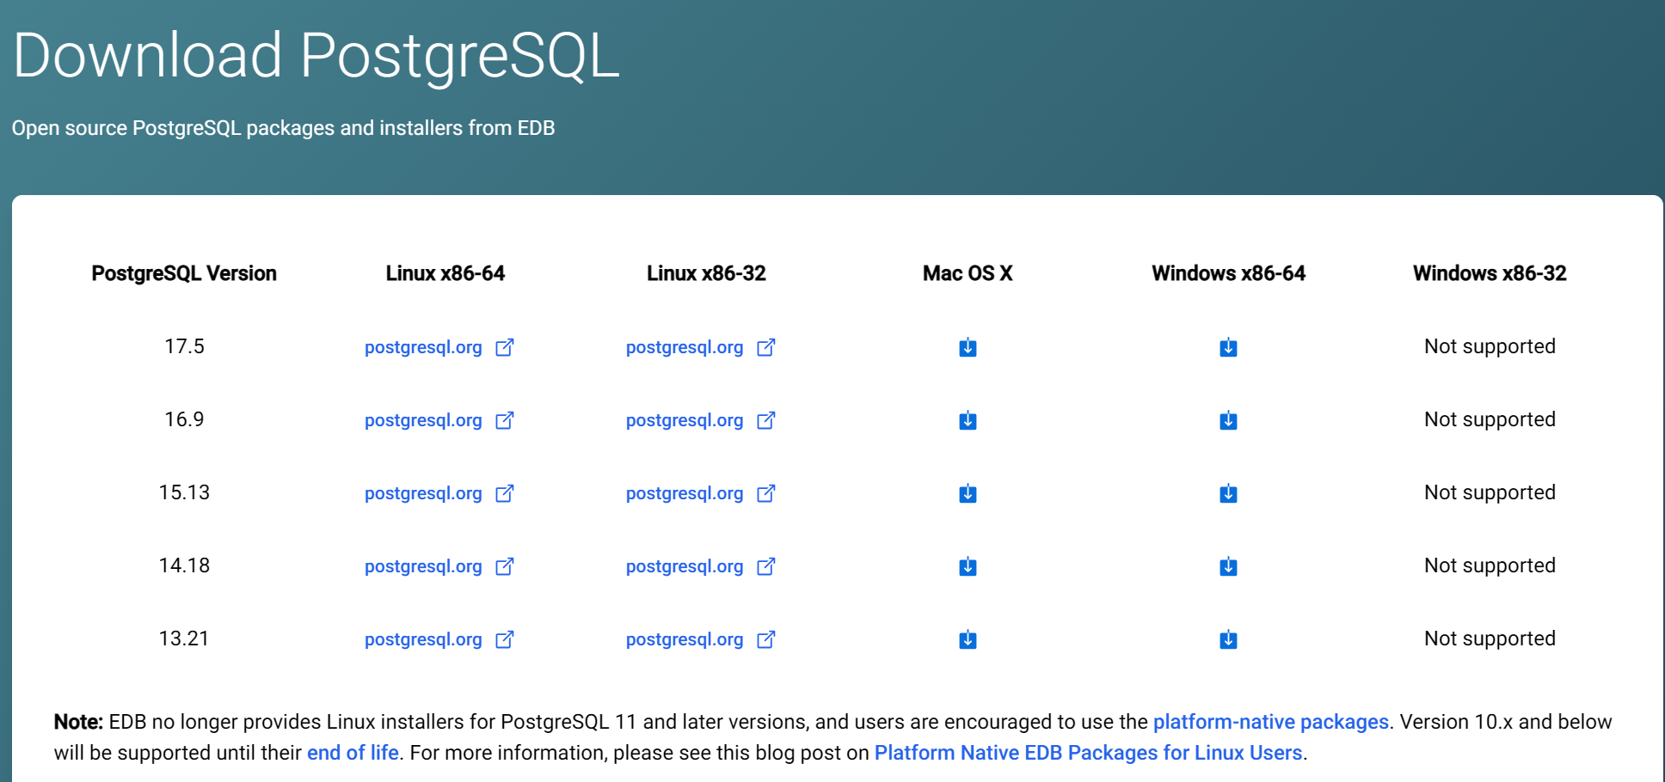Select version 14.18 in the version column
The height and width of the screenshot is (782, 1665).
click(x=184, y=565)
